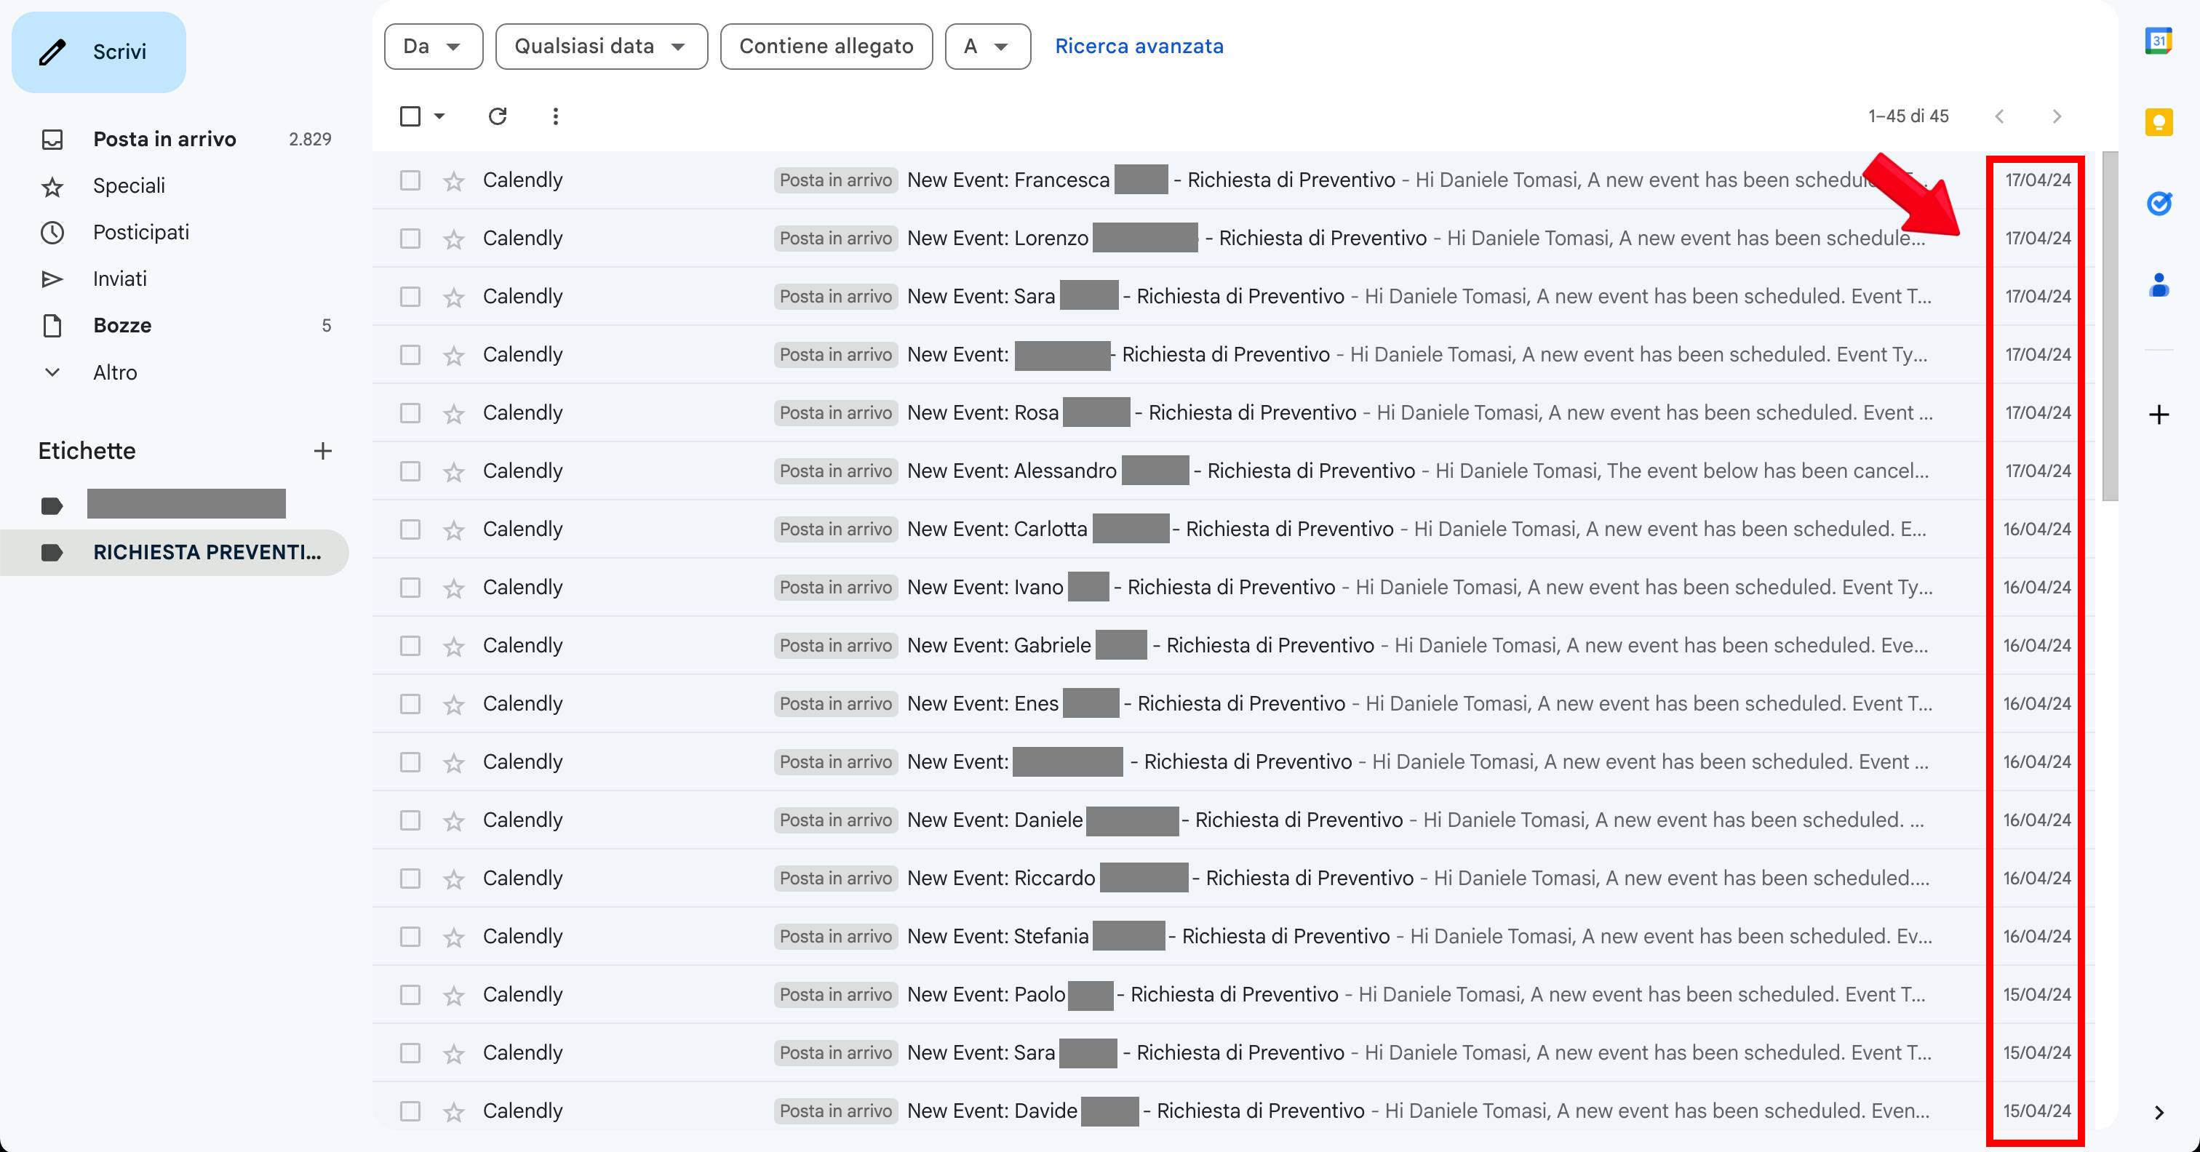Screen dimensions: 2200x1152
Task: Check the Lorenzo email checkbox
Action: pyautogui.click(x=410, y=239)
